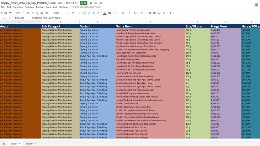
Task: Open the comment history icon
Action: coord(256,4)
